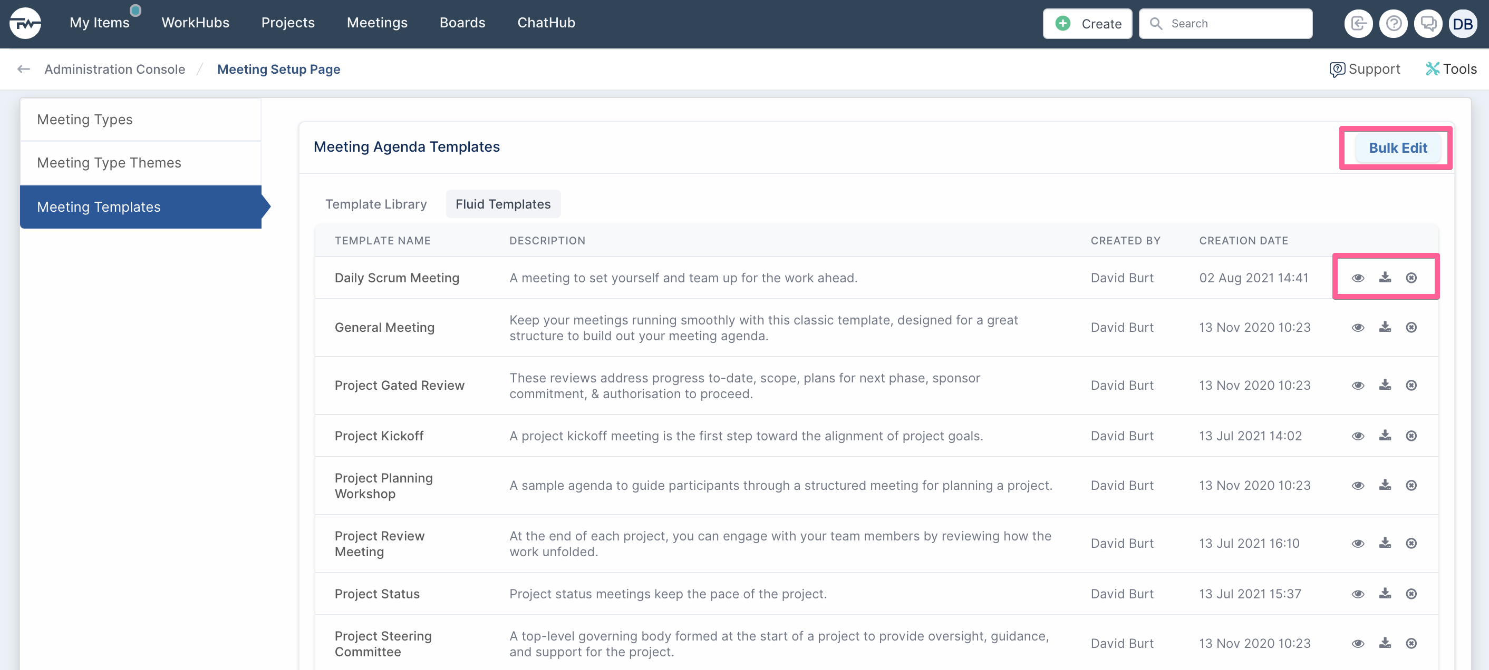The image size is (1489, 670).
Task: Preview the General Meeting template (eye icon)
Action: click(1358, 328)
